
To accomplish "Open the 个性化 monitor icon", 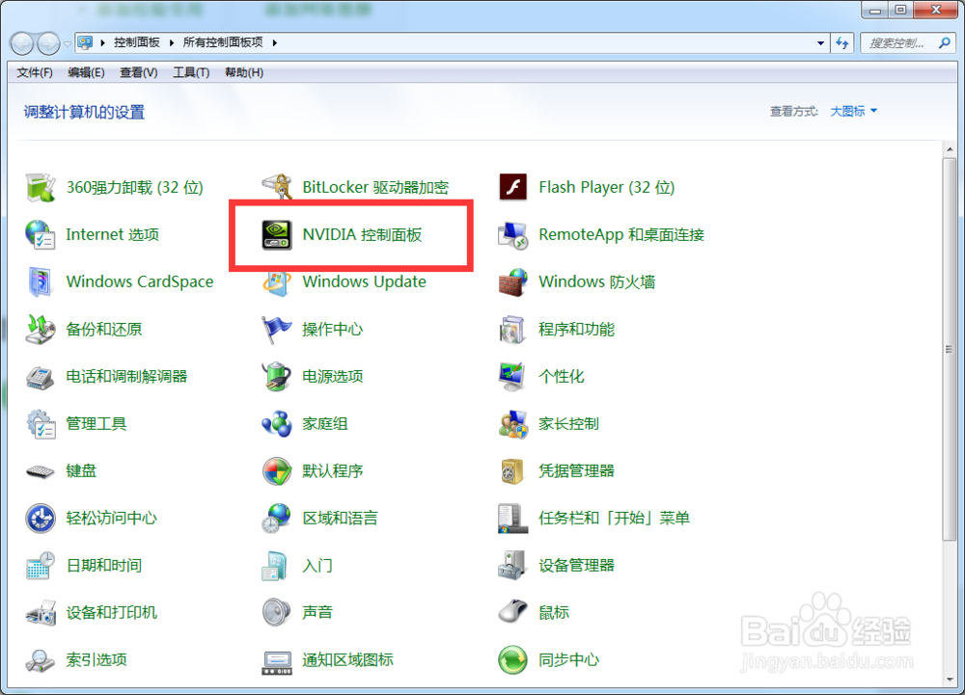I will [513, 376].
